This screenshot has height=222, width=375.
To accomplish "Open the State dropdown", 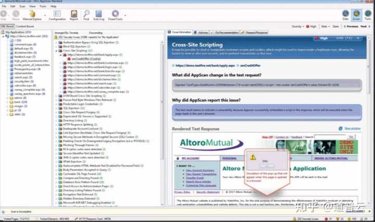I will (x=325, y=27).
